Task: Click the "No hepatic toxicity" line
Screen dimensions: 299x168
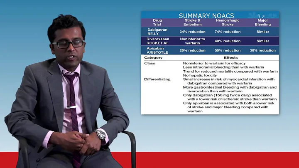Action: [x=200, y=75]
